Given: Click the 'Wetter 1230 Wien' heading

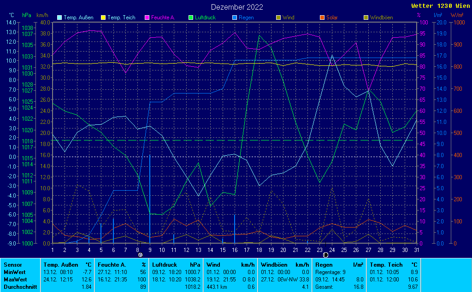Looking at the screenshot, I should point(440,6).
